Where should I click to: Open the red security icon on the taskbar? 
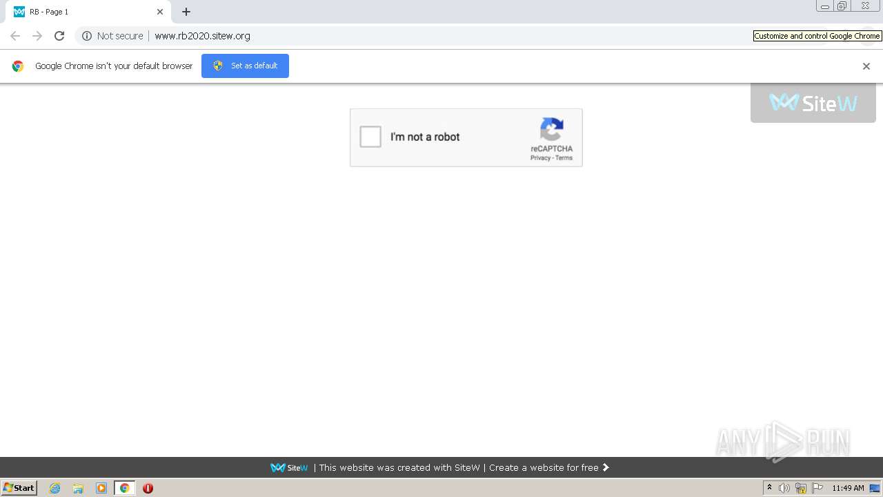pyautogui.click(x=148, y=488)
